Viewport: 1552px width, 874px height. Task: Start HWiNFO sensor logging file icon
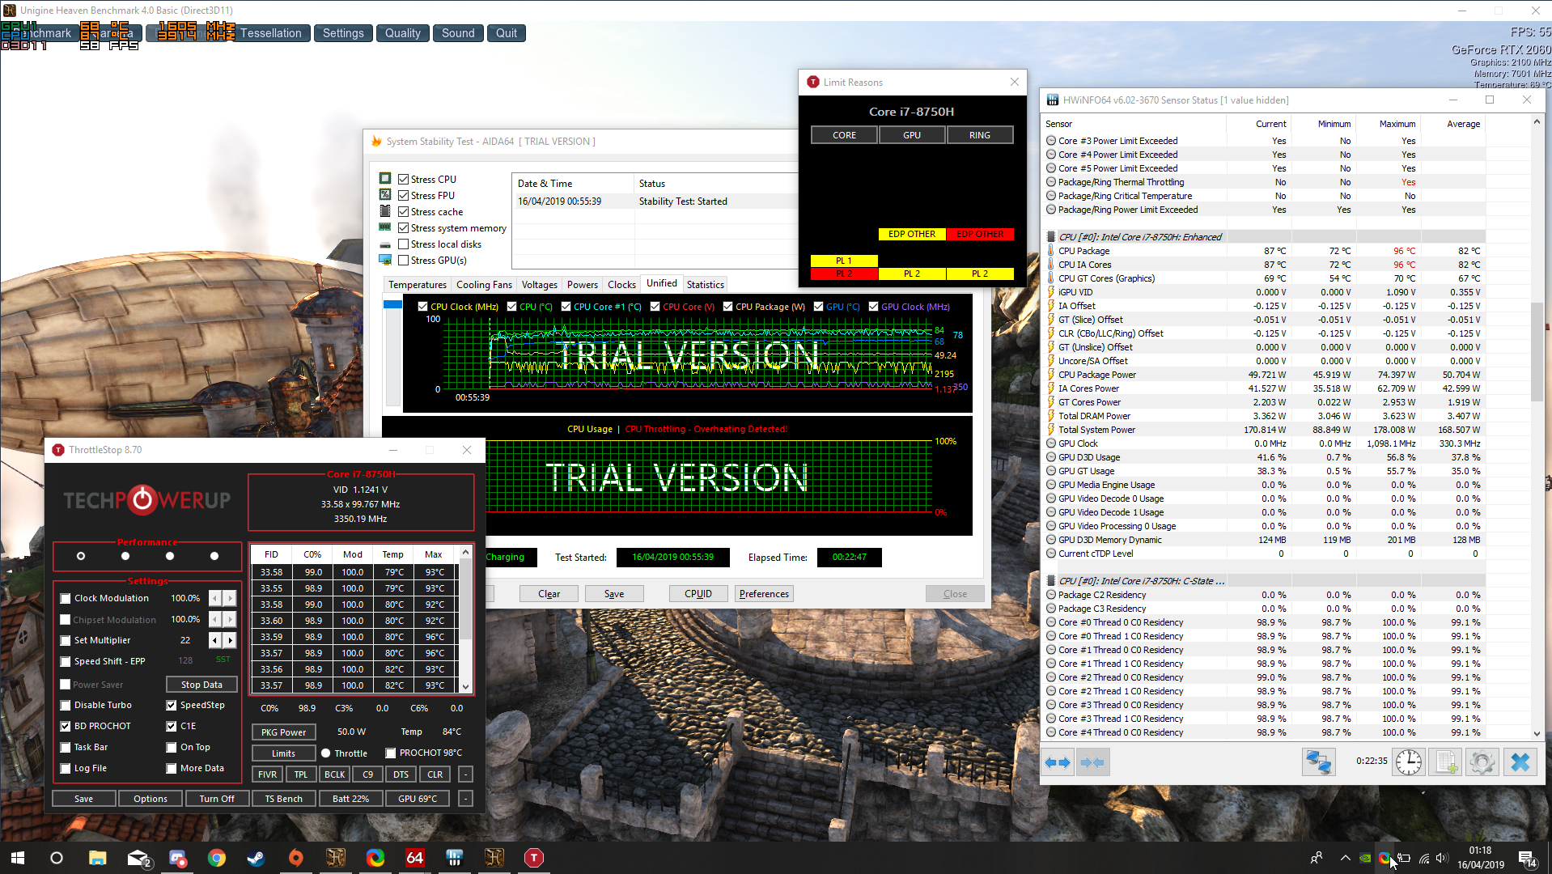(x=1446, y=762)
